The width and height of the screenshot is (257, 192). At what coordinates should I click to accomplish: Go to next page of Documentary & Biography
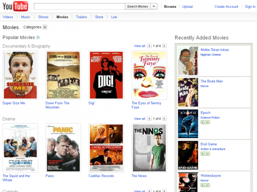click(164, 46)
